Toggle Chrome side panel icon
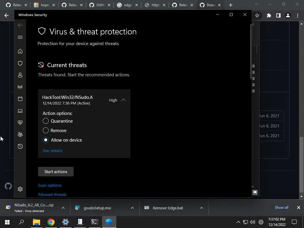The width and height of the screenshot is (304, 228). (x=278, y=15)
